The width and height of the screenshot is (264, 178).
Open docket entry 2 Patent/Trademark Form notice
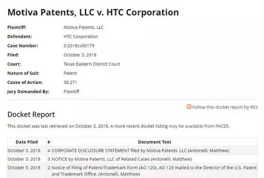(x=154, y=171)
